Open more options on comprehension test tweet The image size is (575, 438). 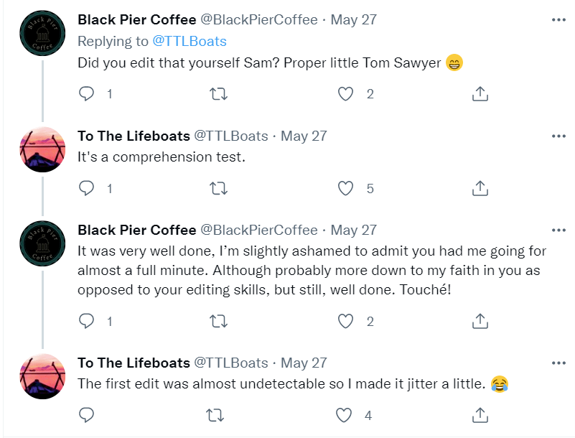tap(558, 136)
